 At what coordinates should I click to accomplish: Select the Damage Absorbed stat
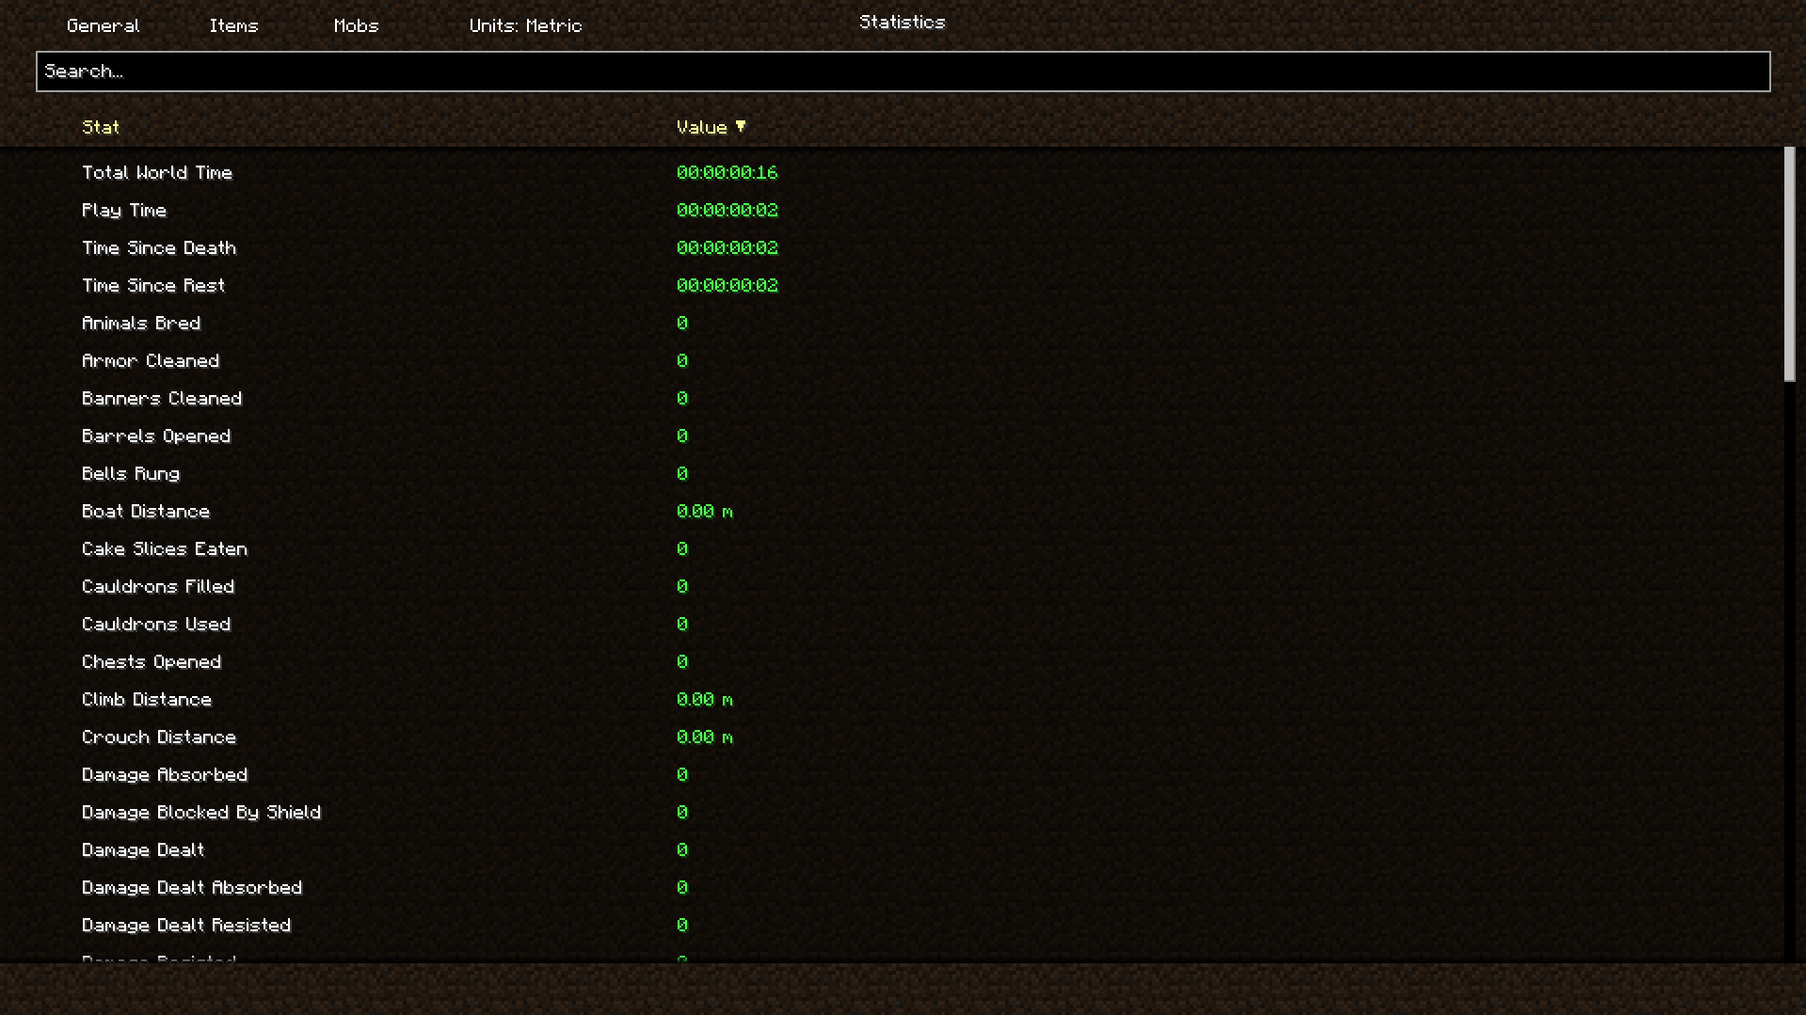pos(165,774)
